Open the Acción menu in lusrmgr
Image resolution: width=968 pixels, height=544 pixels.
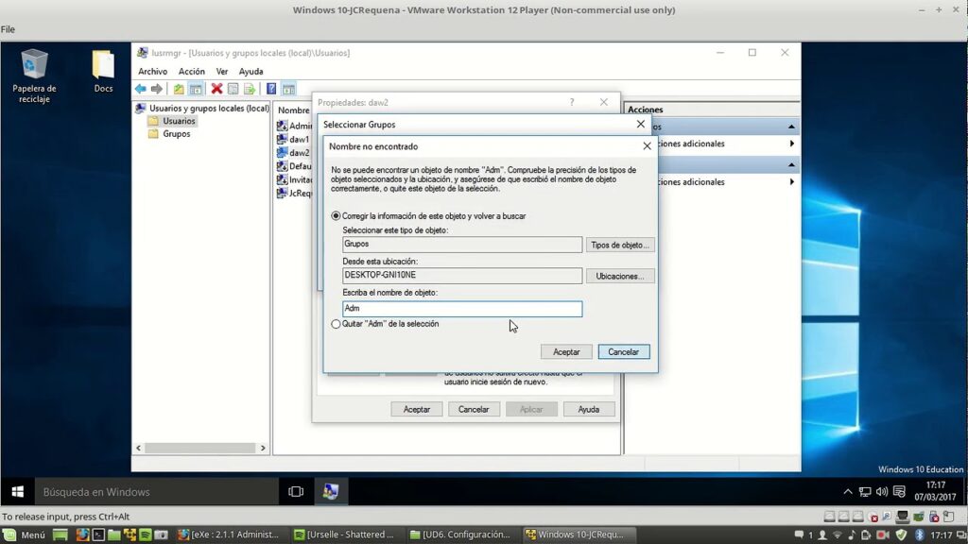192,71
